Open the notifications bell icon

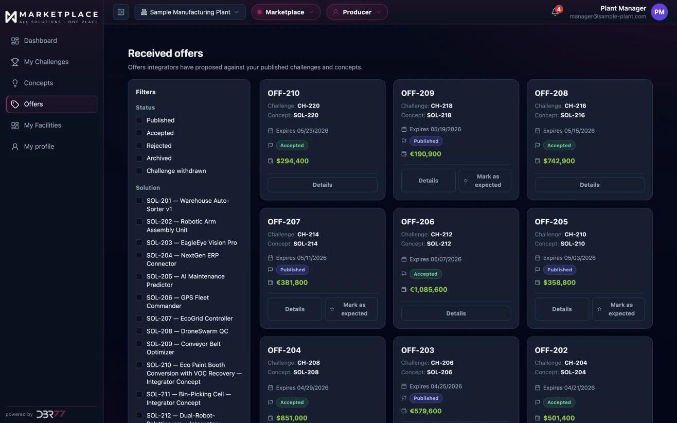[555, 12]
